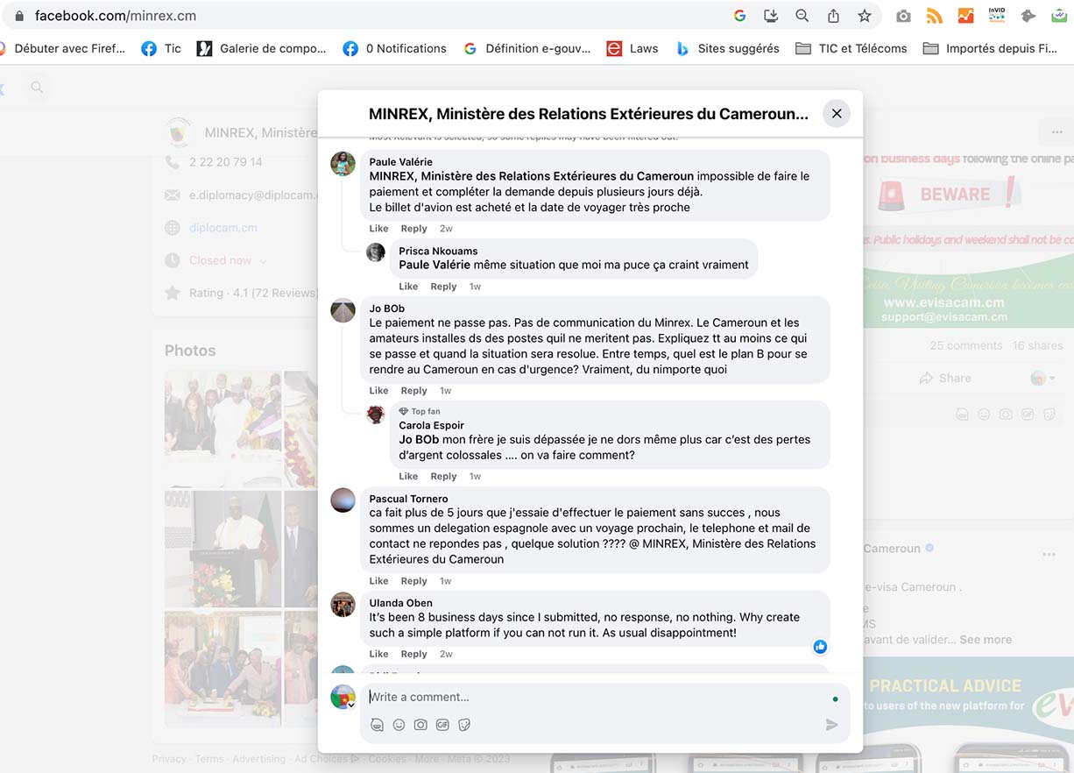
Task: Attach a photo using the camera icon
Action: (x=420, y=725)
